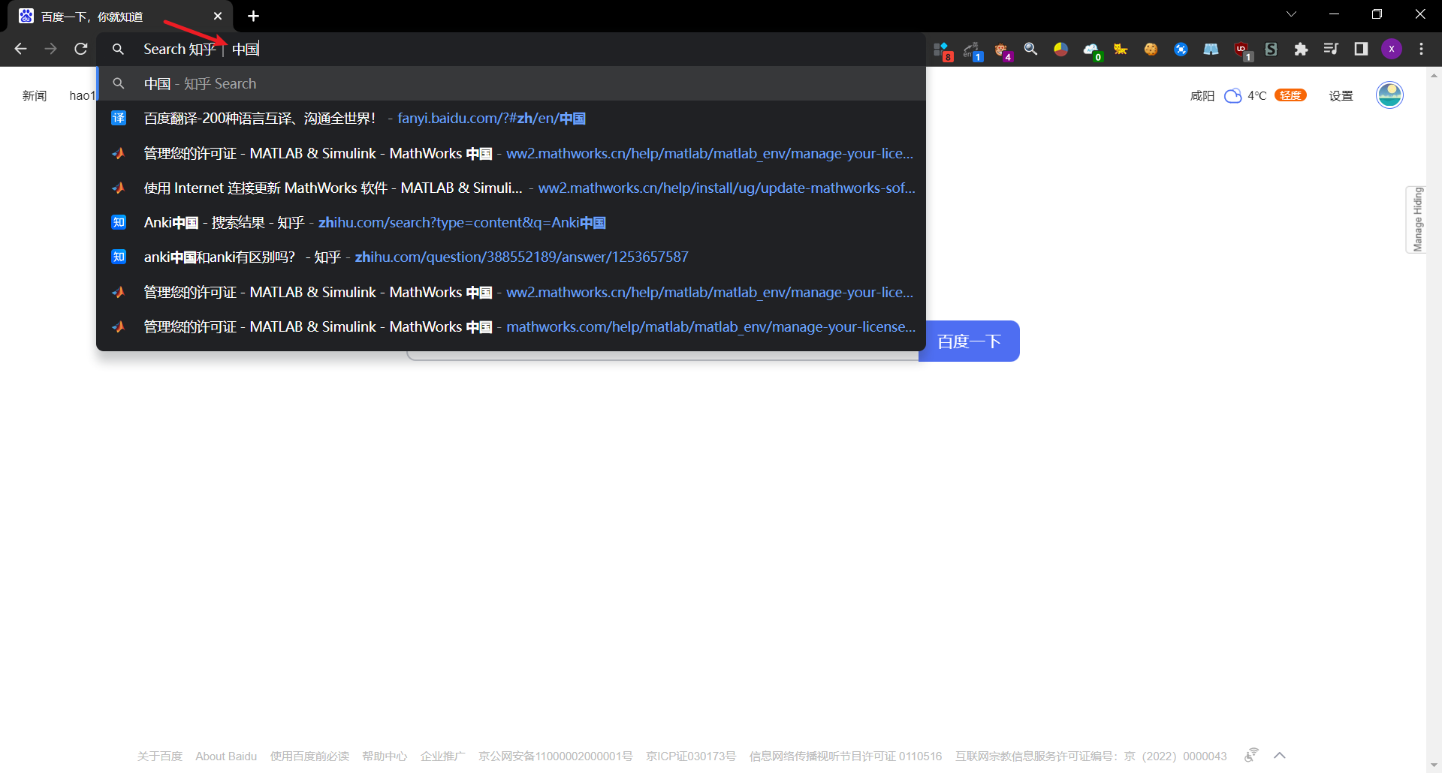
Task: Select the 百度翻译 fanyi.baidu.com suggestion
Action: pos(511,118)
